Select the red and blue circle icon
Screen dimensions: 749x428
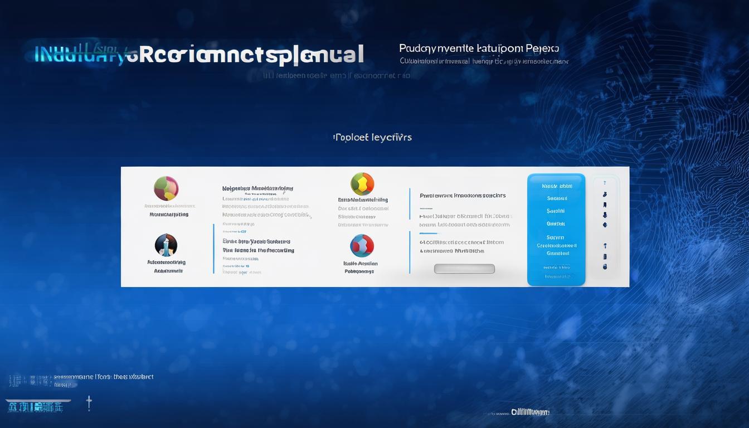[x=362, y=246]
